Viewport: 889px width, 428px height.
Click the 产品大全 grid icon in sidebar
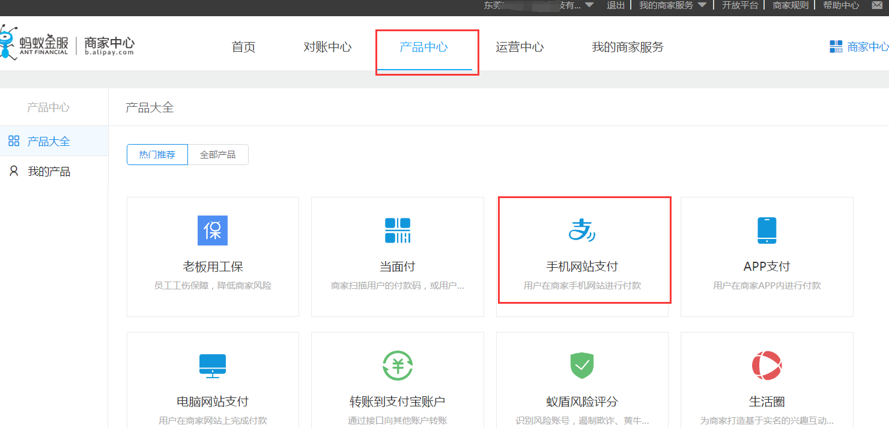click(14, 141)
